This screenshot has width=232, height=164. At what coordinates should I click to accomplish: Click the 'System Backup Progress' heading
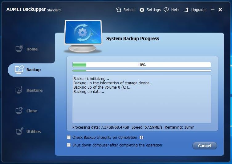click(132, 38)
